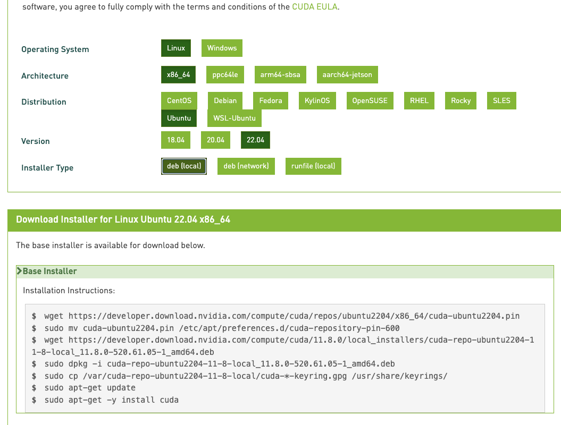Click the Version label

[36, 141]
